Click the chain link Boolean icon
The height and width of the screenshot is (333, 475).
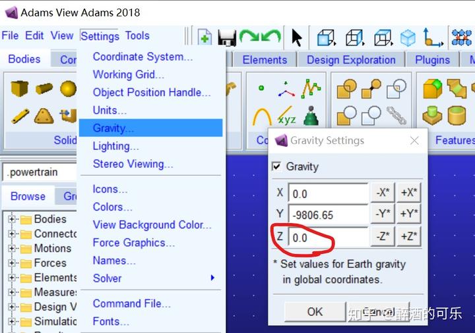[396, 115]
